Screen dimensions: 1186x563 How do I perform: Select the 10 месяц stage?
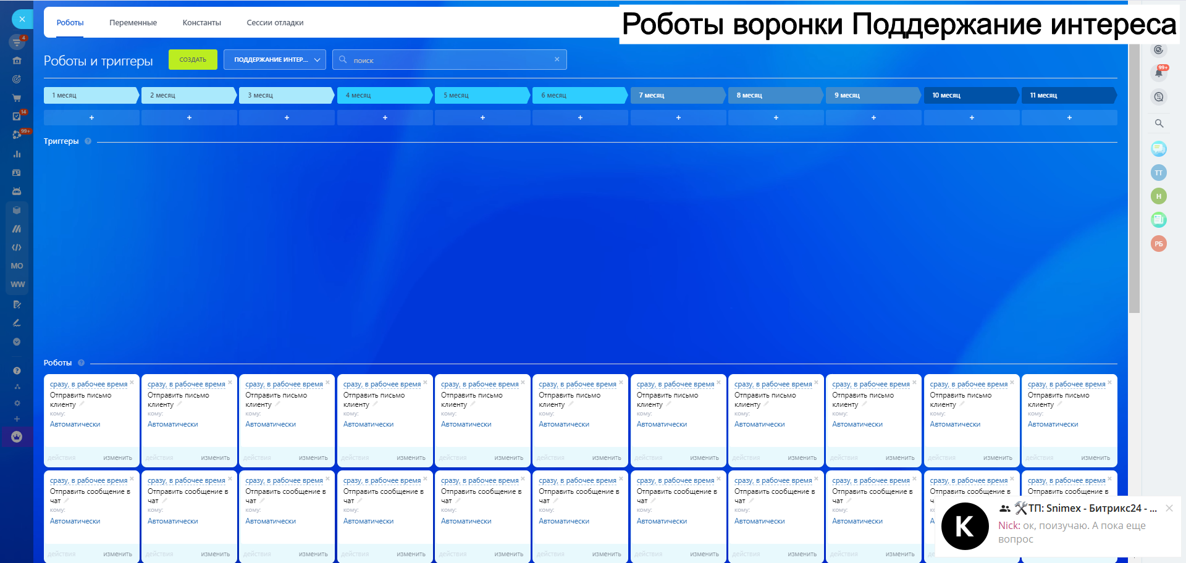(972, 95)
